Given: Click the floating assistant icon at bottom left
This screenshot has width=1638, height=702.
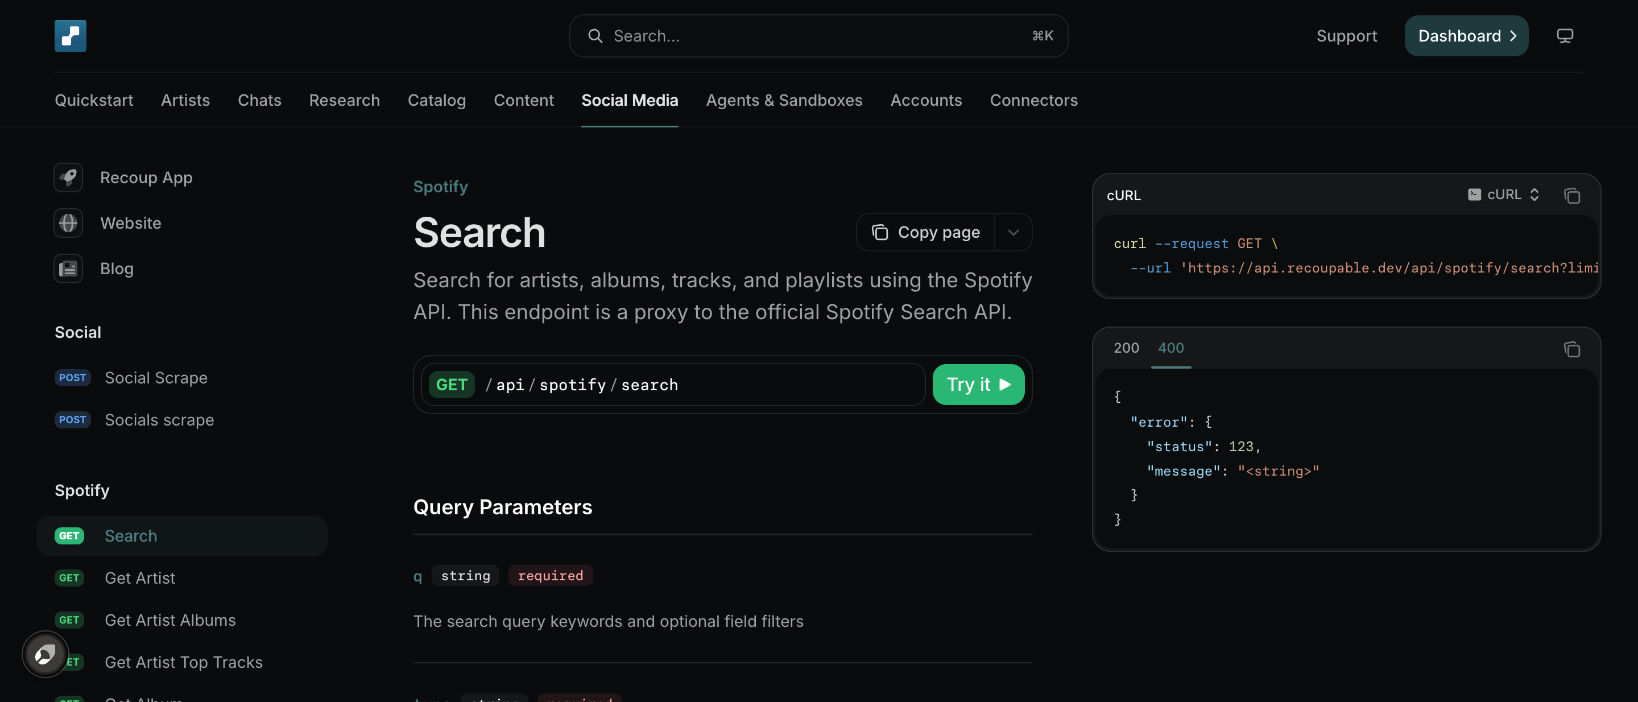Looking at the screenshot, I should coord(44,654).
